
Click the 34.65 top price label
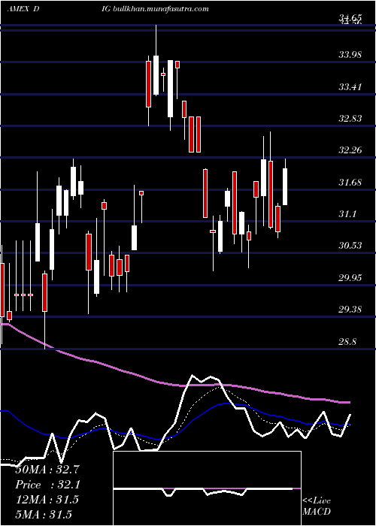[x=350, y=17]
